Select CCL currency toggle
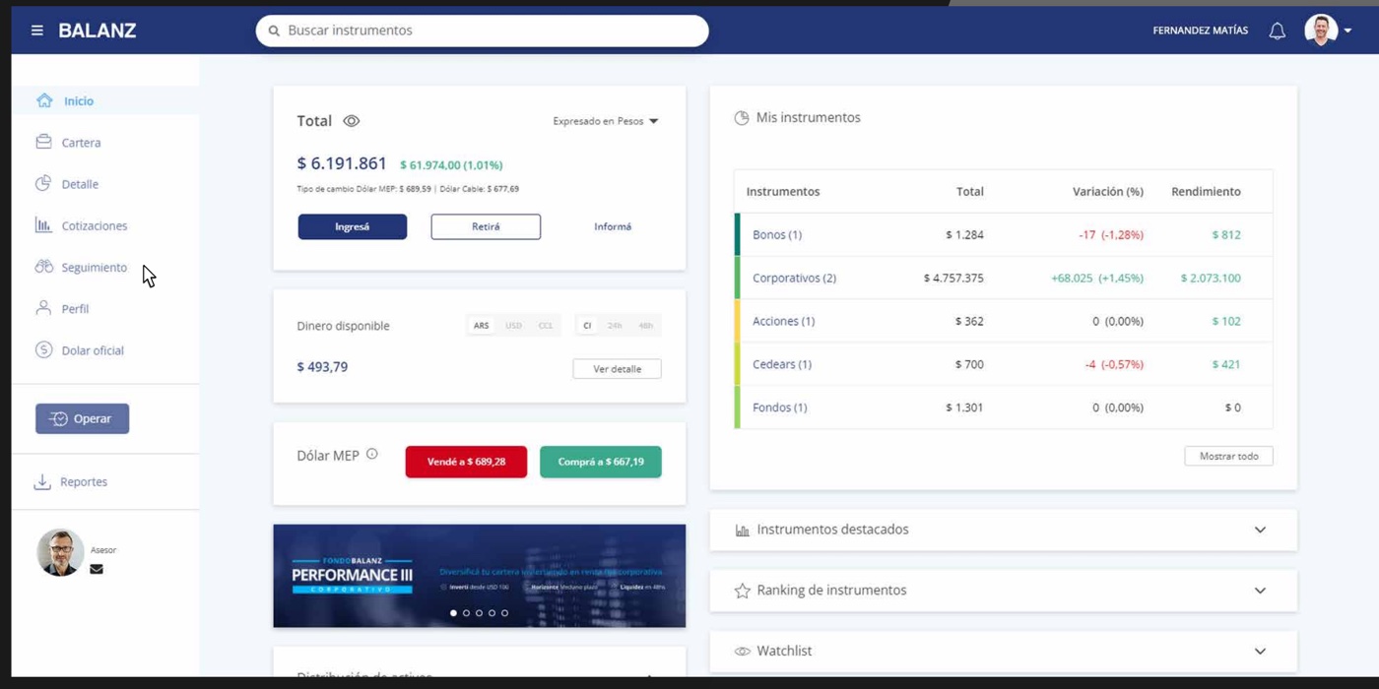This screenshot has height=689, width=1379. tap(546, 326)
